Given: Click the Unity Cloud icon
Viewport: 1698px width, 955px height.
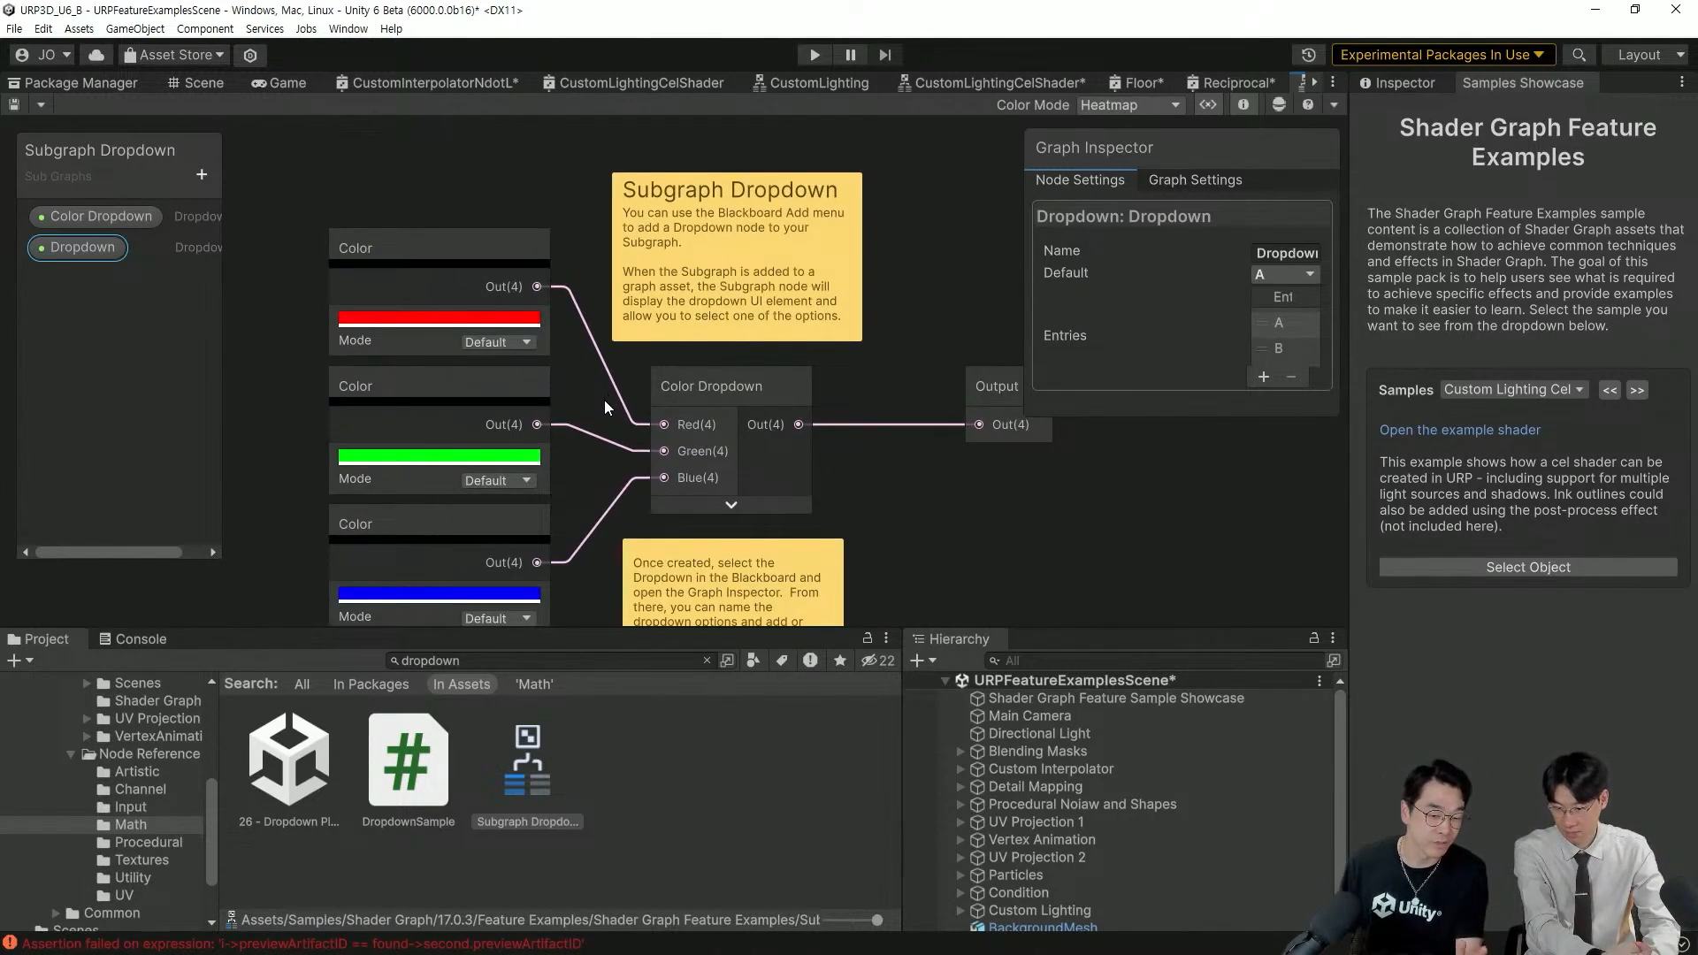Looking at the screenshot, I should coord(96,55).
